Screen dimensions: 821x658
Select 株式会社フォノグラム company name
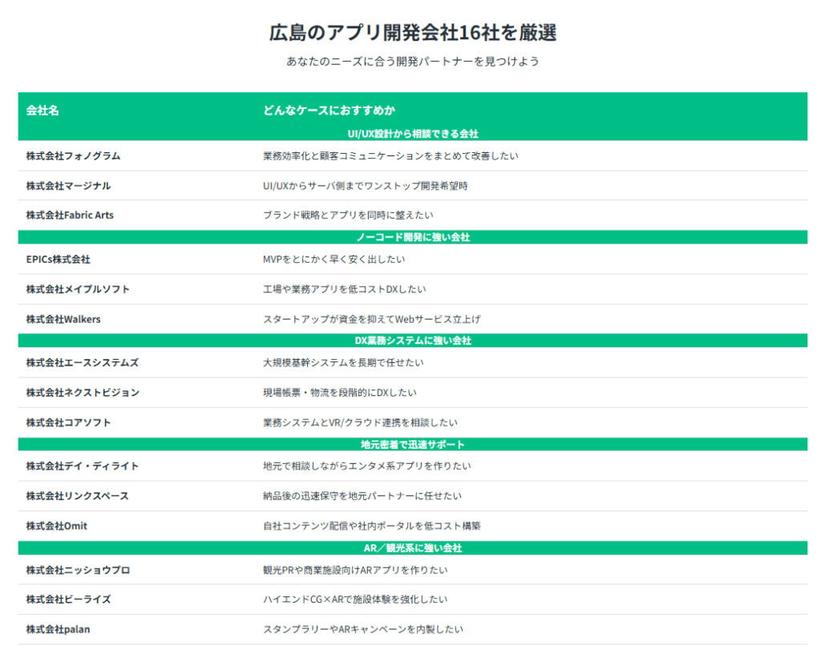click(73, 156)
